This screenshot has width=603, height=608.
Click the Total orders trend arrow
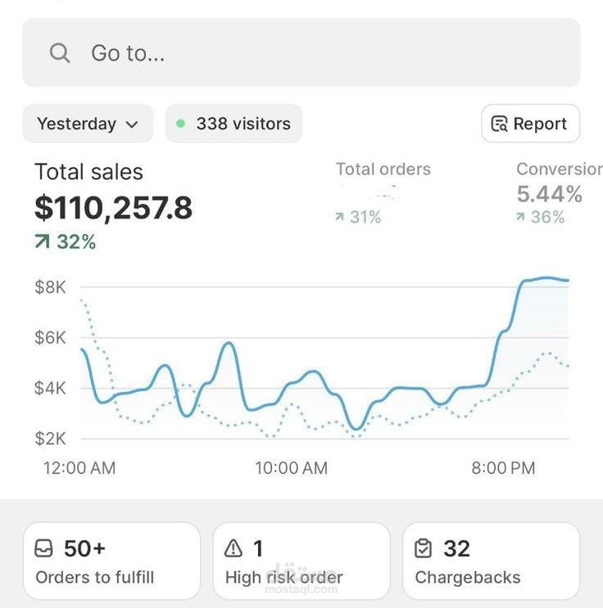(x=340, y=218)
